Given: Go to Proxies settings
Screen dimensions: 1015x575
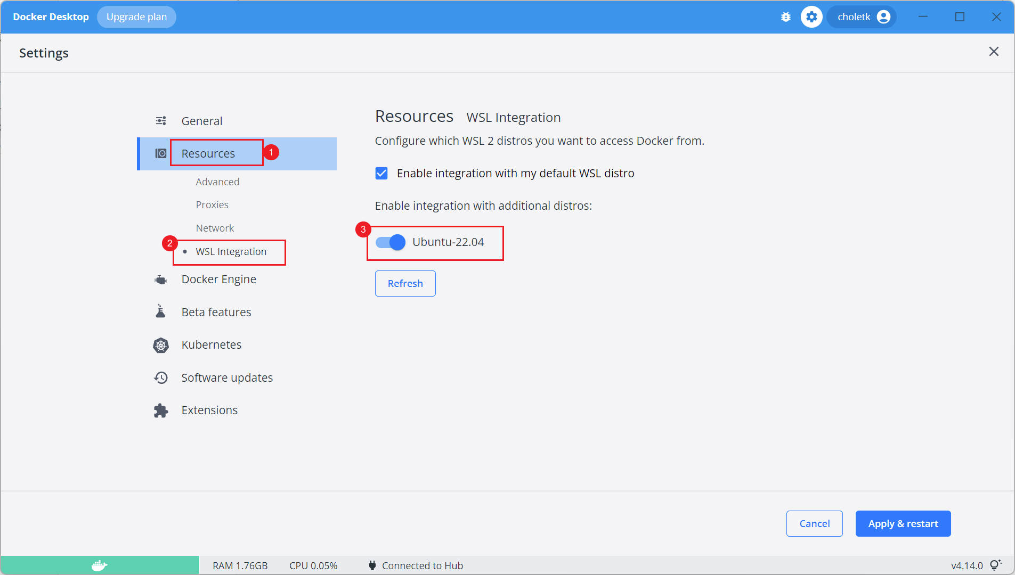Looking at the screenshot, I should coord(212,205).
